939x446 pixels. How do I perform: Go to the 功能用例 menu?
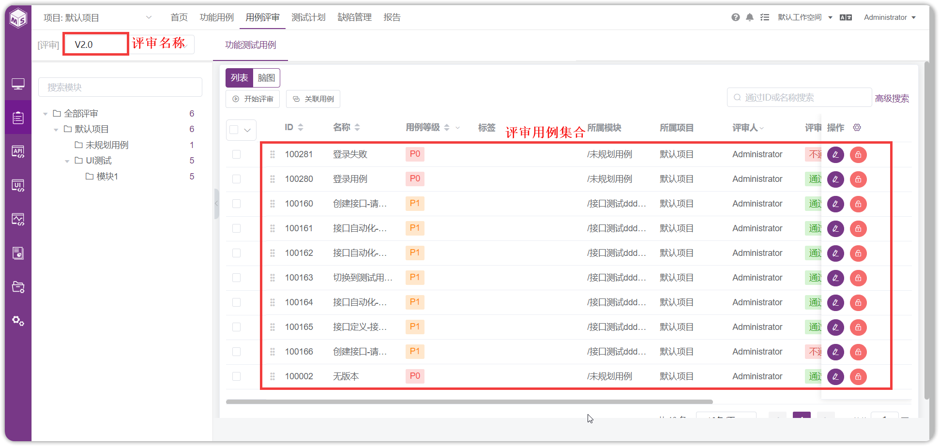[x=216, y=17]
